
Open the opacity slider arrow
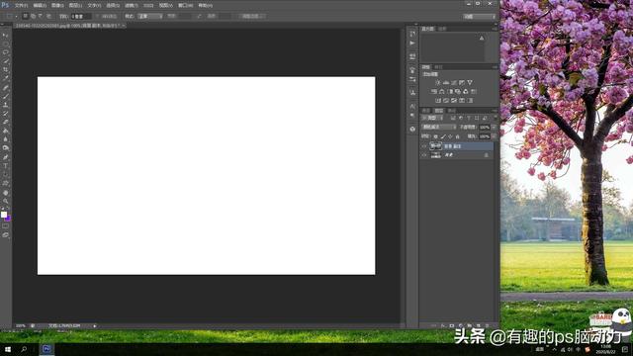(x=494, y=128)
